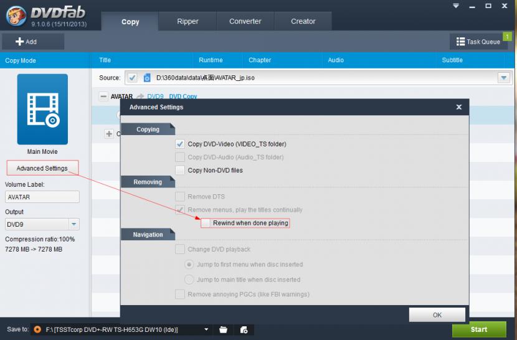
Task: Click the Removing section header
Action: point(148,182)
